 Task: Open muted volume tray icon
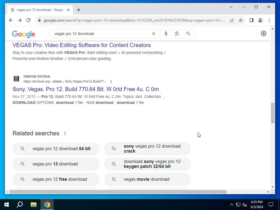(245, 205)
